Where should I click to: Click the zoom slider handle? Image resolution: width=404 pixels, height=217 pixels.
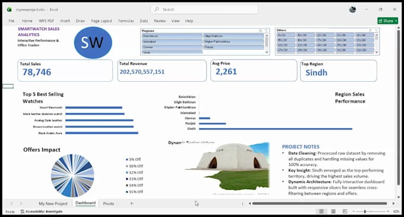pyautogui.click(x=365, y=211)
